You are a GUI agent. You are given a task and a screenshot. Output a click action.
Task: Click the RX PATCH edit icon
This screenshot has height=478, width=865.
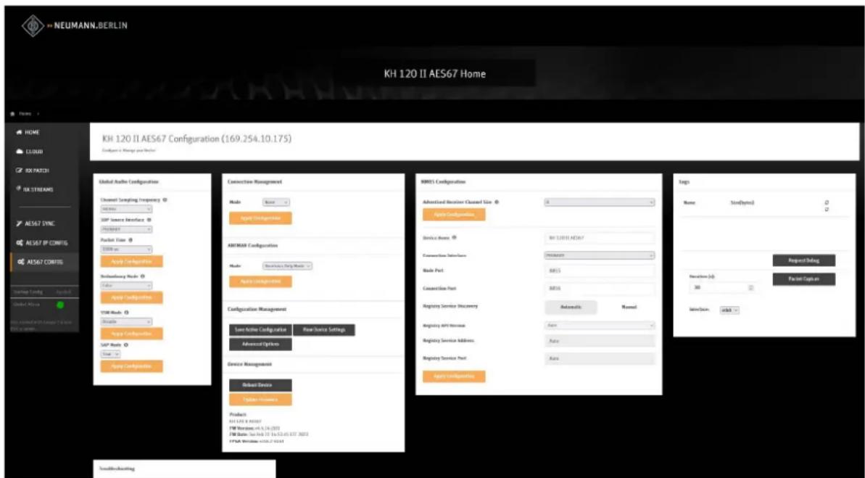(x=20, y=170)
